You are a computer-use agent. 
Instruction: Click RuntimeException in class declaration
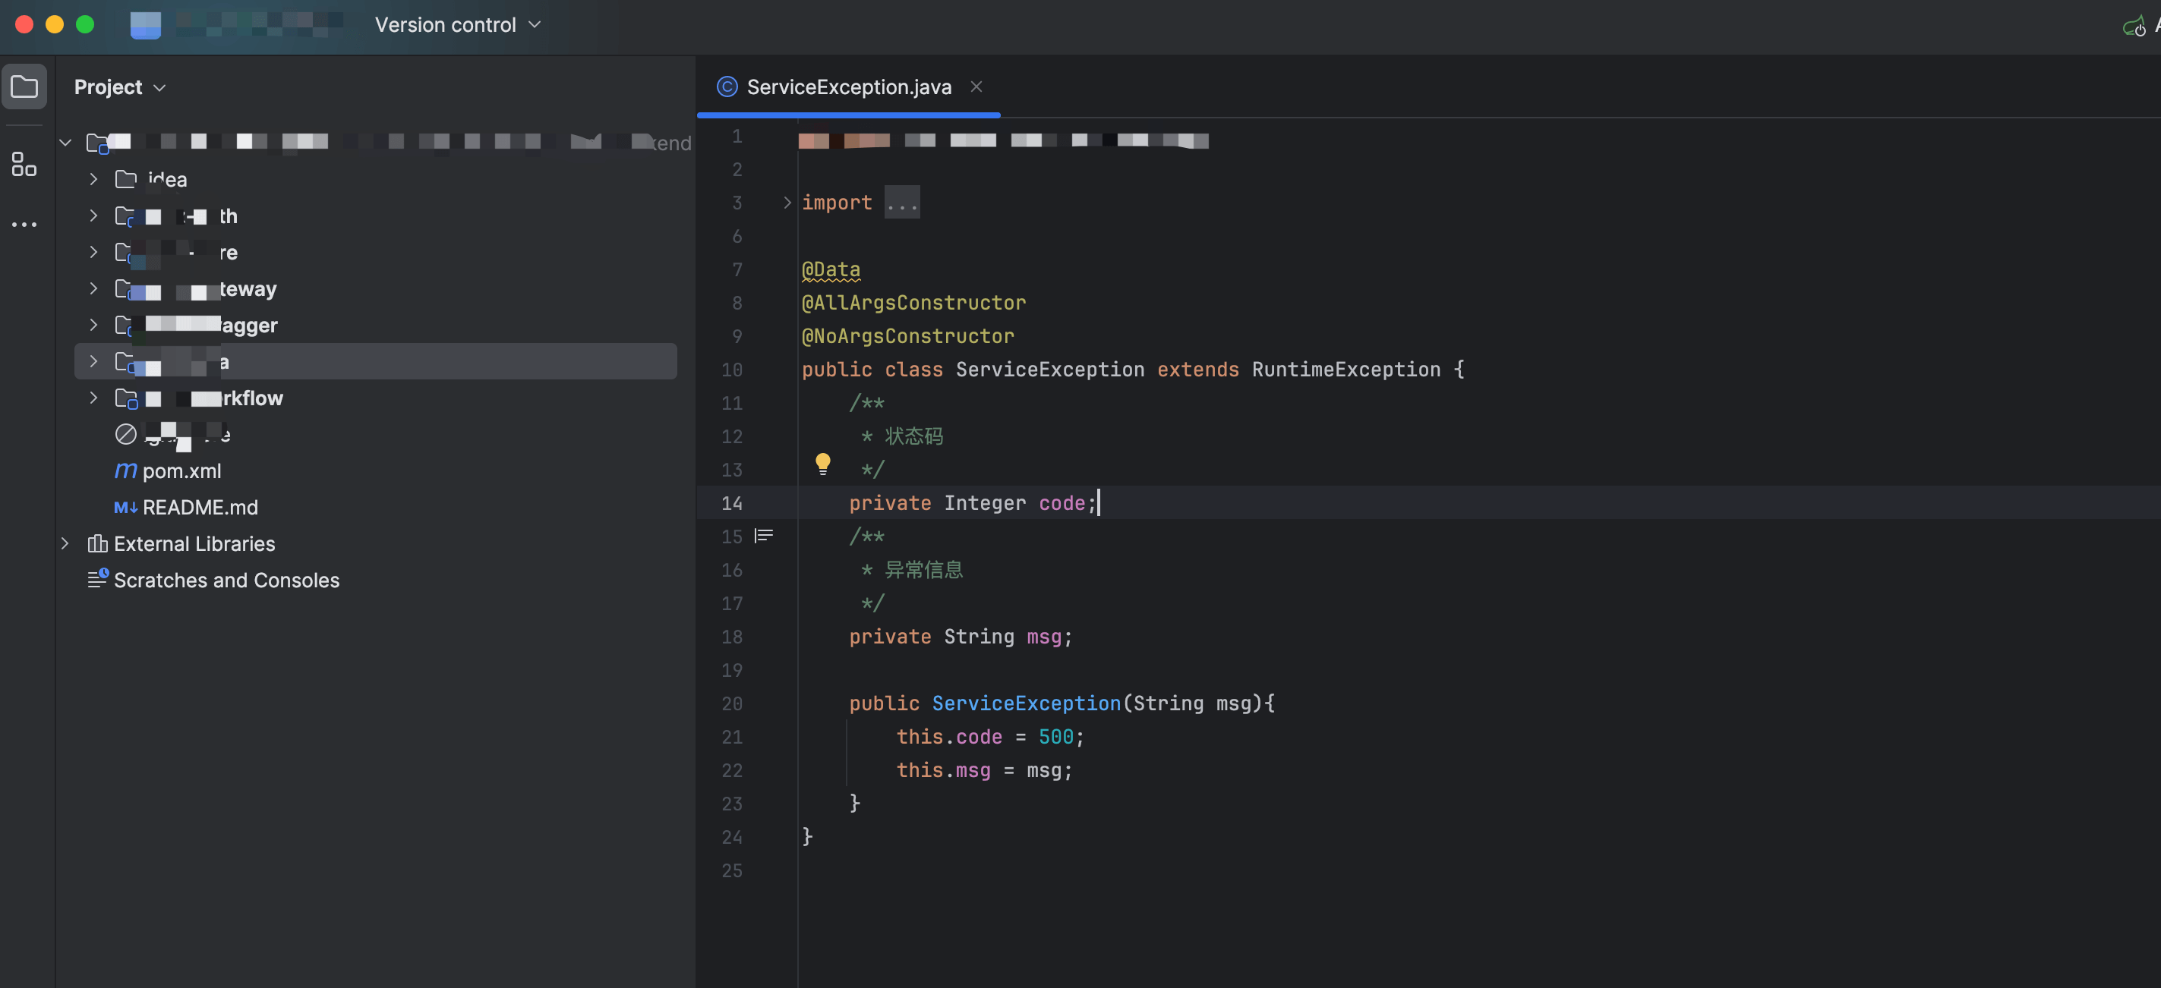click(1345, 370)
